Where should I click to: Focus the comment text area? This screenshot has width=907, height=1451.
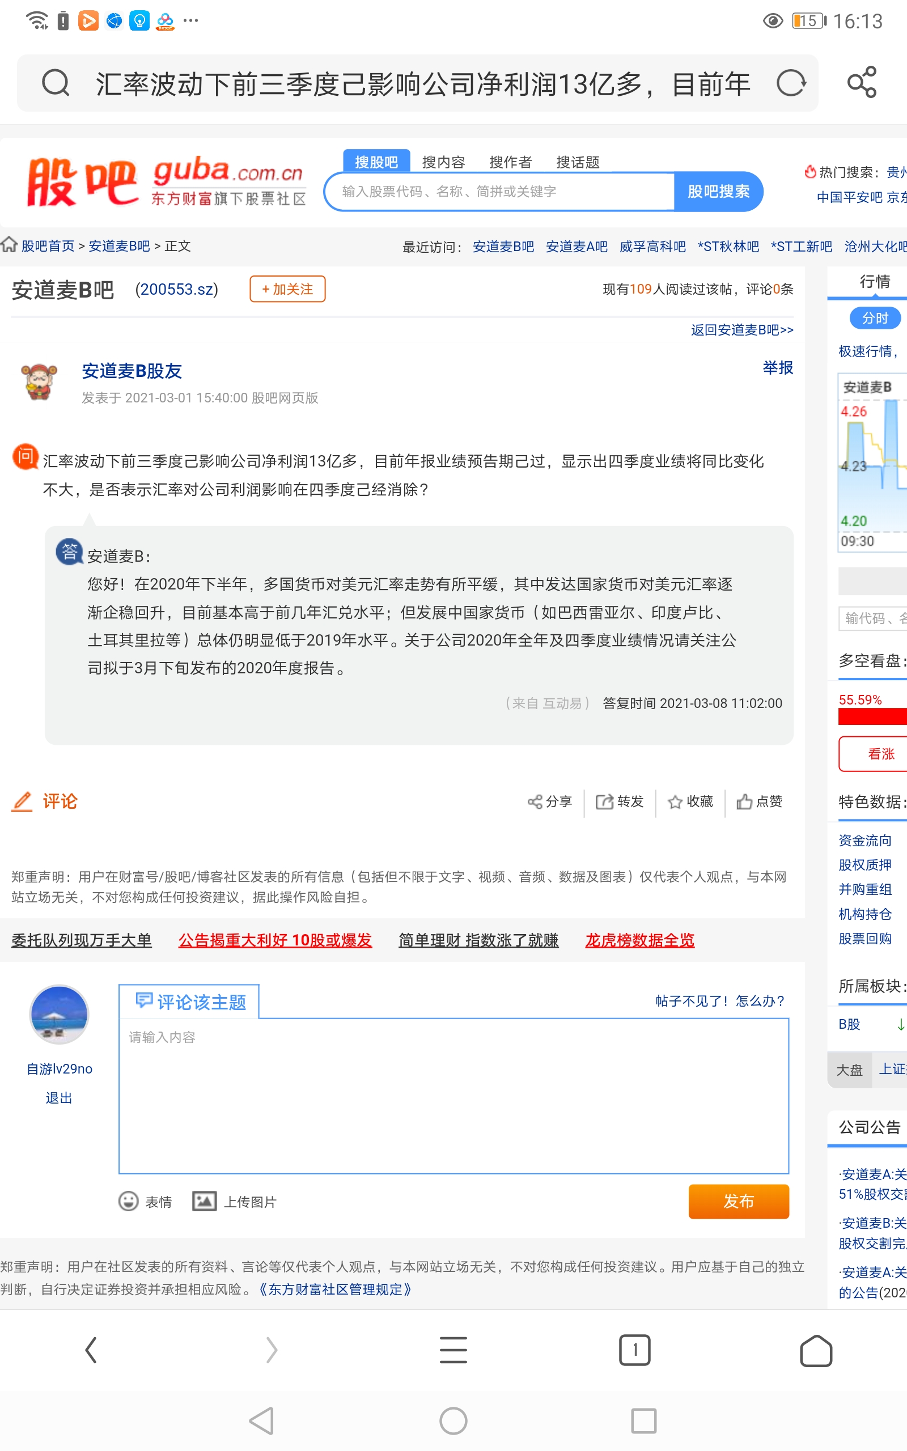[x=453, y=1096]
